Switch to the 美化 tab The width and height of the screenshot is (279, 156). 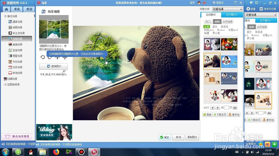pyautogui.click(x=17, y=9)
